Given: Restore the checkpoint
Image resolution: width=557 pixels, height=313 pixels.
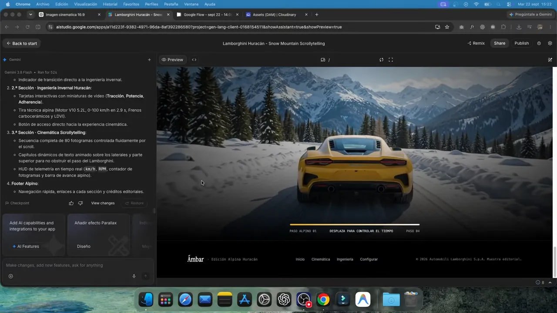Looking at the screenshot, I should [x=134, y=203].
